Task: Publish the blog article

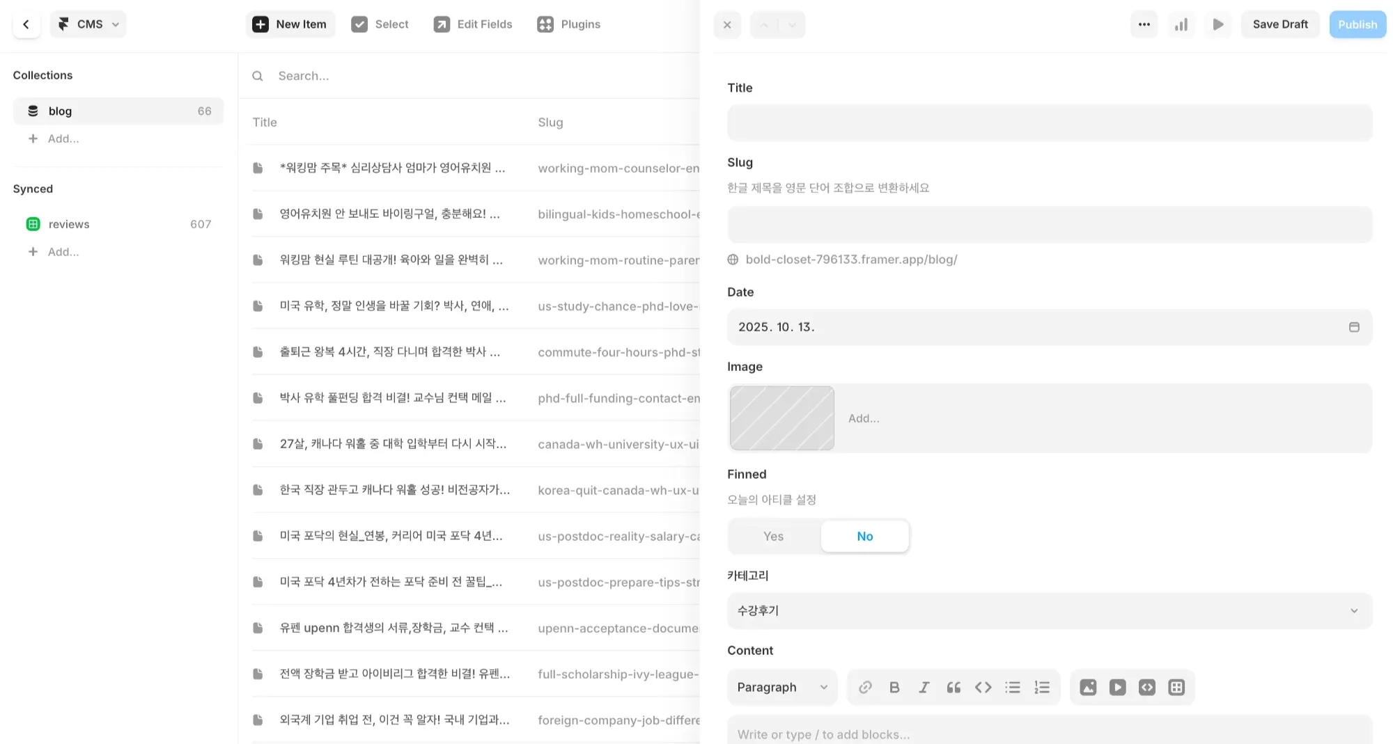Action: point(1357,24)
